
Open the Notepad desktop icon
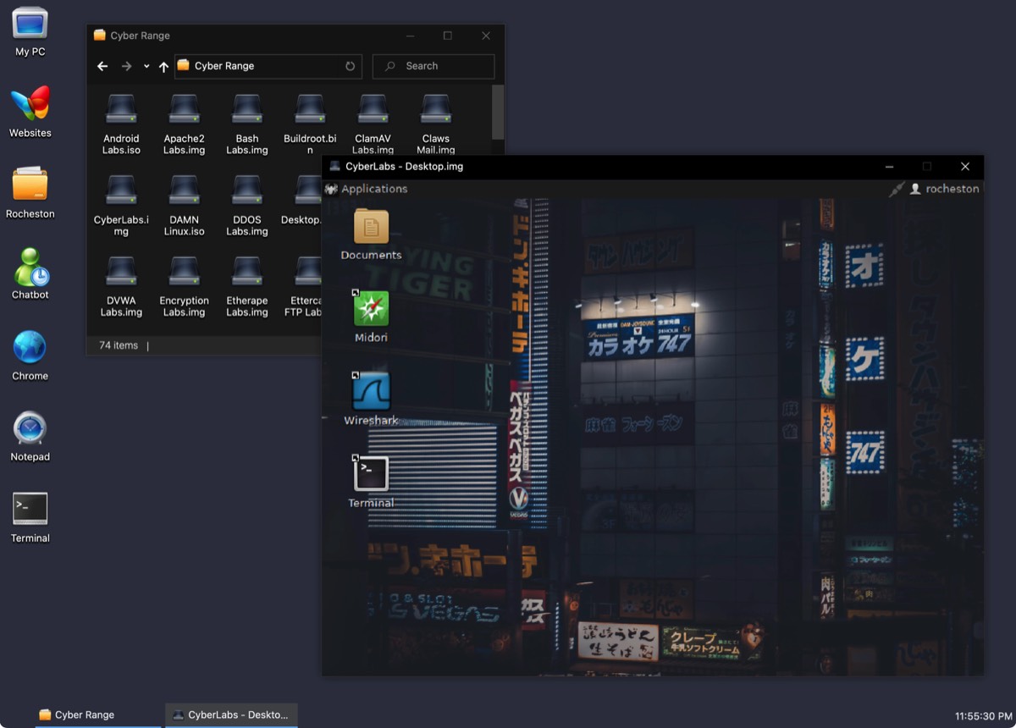coord(30,430)
